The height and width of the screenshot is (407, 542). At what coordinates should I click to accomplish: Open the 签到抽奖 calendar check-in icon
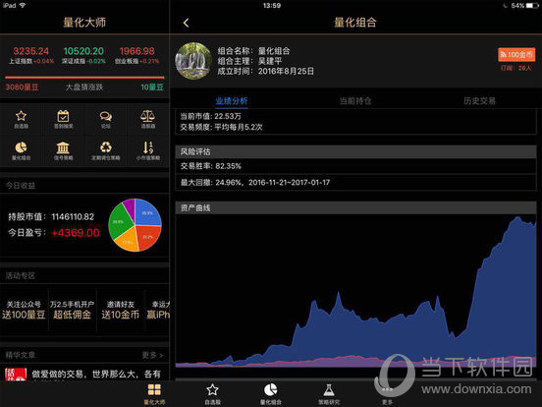(63, 119)
